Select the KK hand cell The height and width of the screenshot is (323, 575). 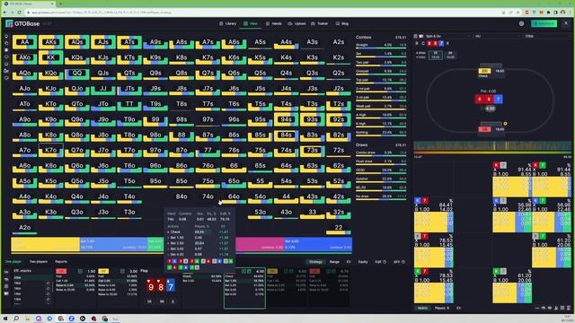[x=50, y=57]
